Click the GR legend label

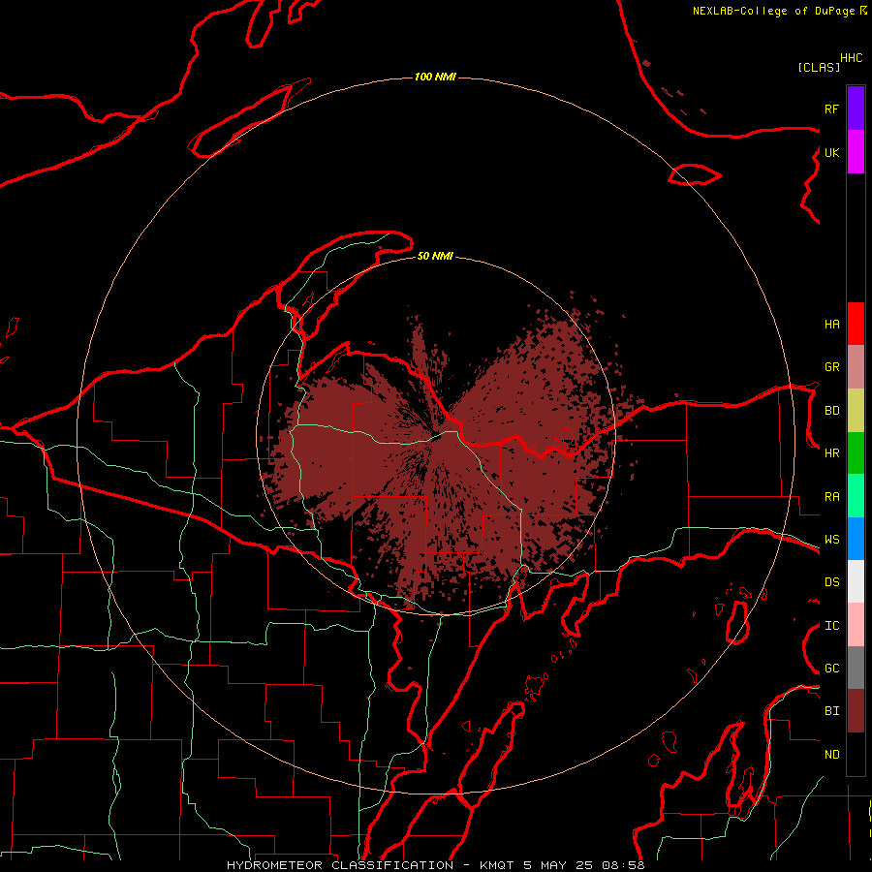click(x=831, y=367)
